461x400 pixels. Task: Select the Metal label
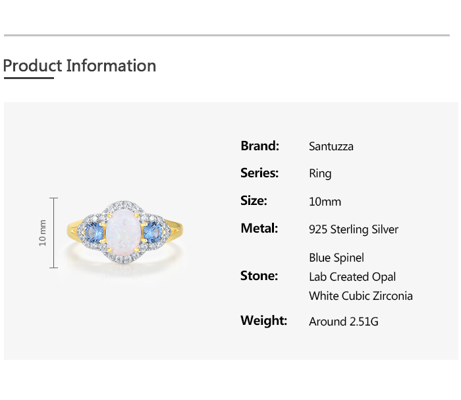pos(259,228)
